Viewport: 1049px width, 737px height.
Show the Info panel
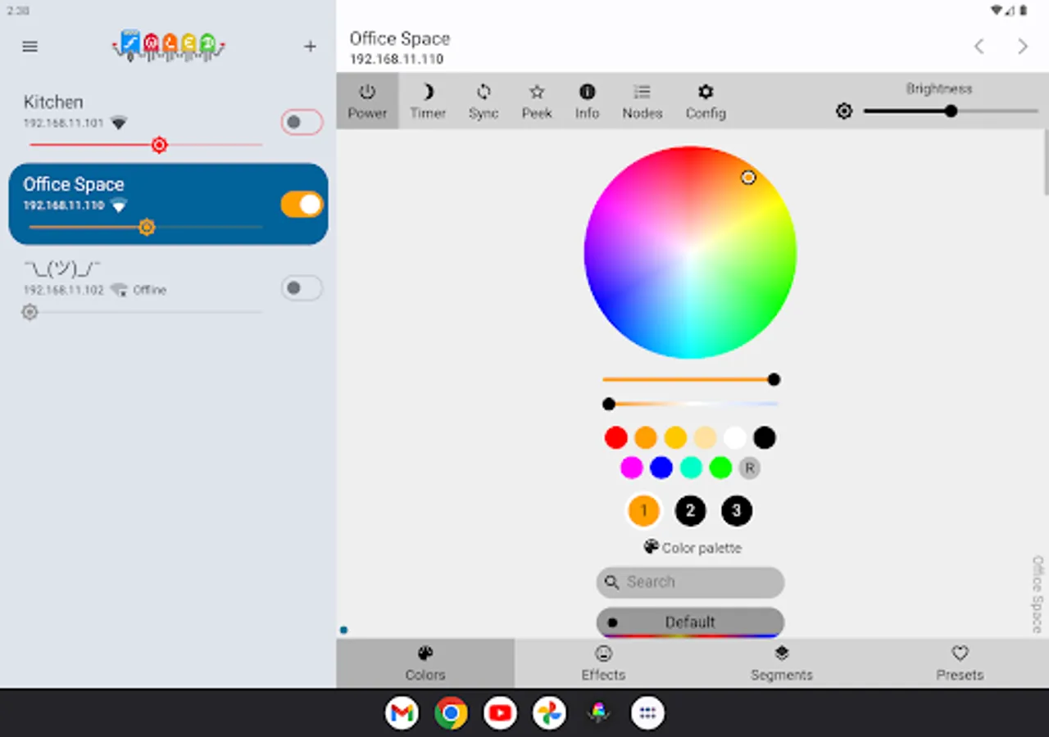[587, 102]
